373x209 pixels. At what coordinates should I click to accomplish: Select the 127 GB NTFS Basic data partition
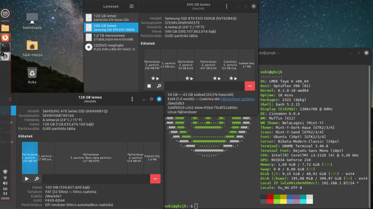[x=91, y=158]
